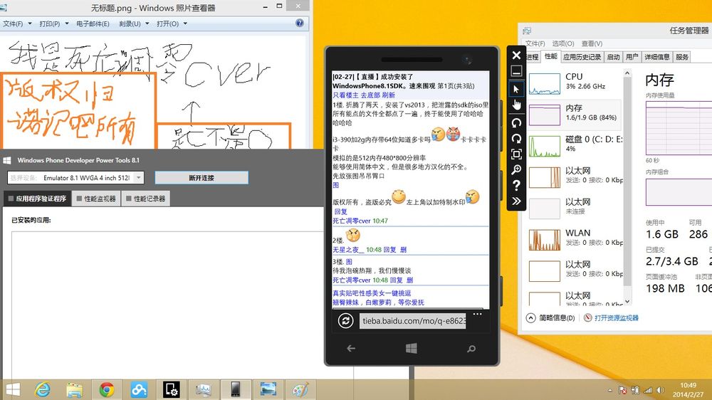Click 断开连接 button in Power Tools
712x400 pixels.
201,177
